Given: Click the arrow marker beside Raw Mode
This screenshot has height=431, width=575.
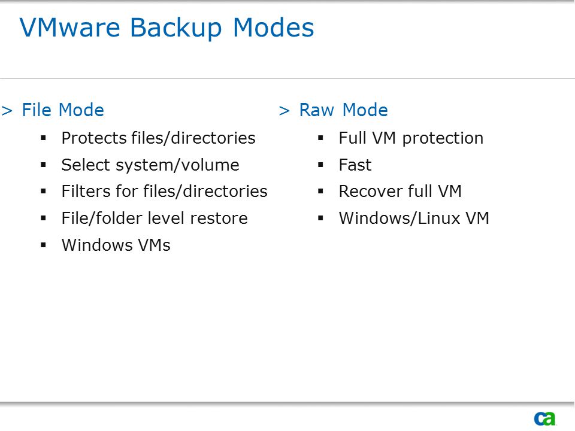Looking at the screenshot, I should click(284, 111).
